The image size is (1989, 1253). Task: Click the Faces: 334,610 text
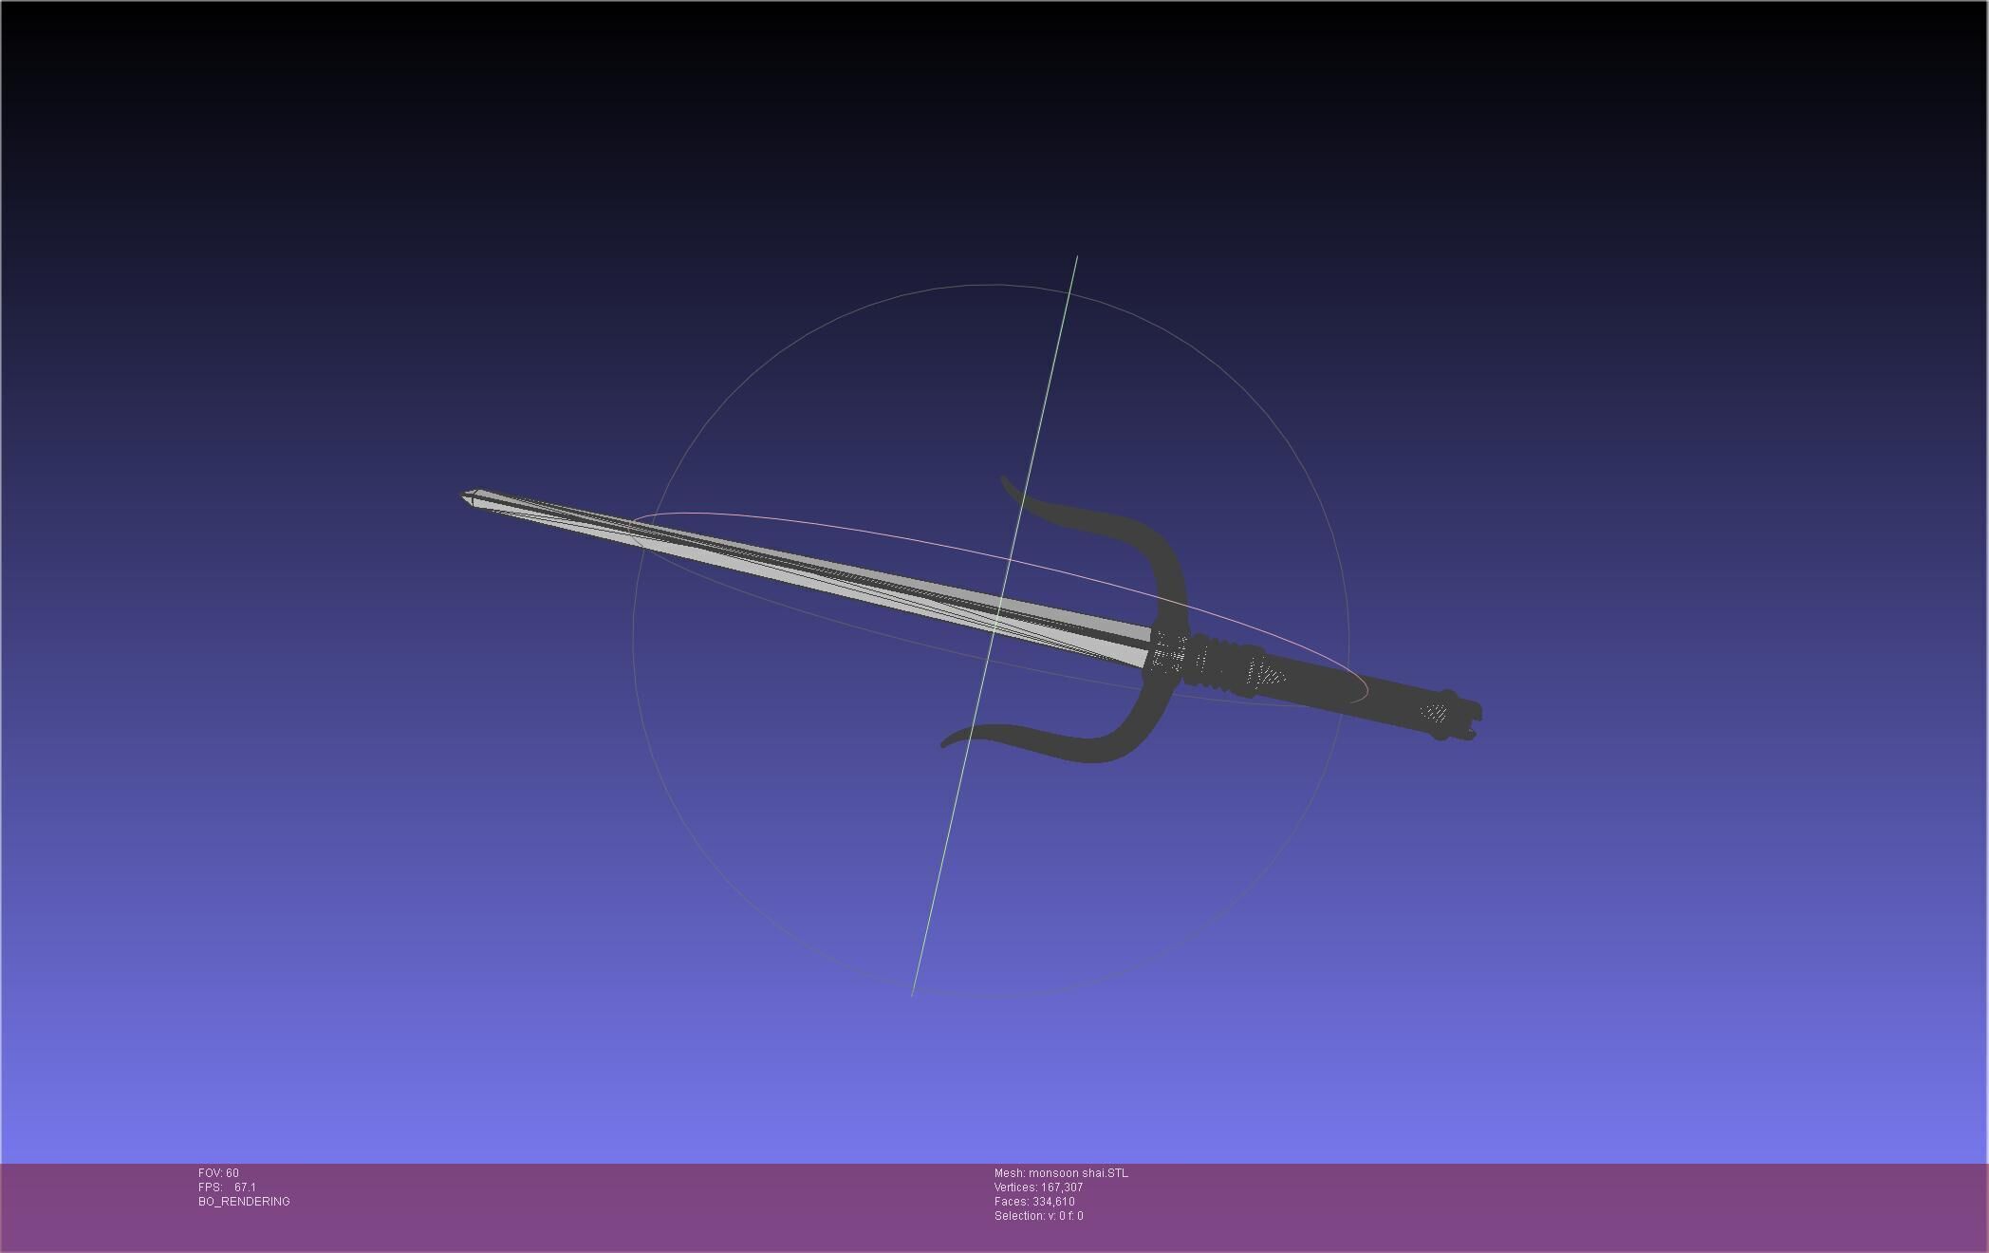point(1034,1202)
